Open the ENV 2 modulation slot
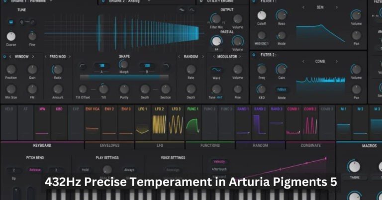Screen dimensions: 382x200 (109, 122)
